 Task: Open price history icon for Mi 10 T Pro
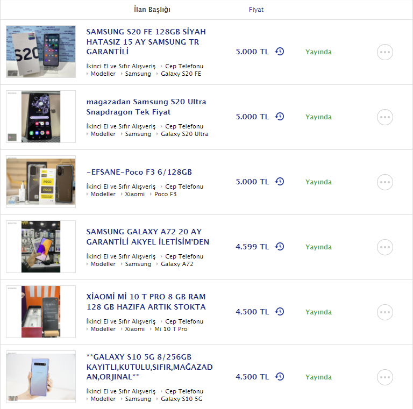pyautogui.click(x=280, y=311)
